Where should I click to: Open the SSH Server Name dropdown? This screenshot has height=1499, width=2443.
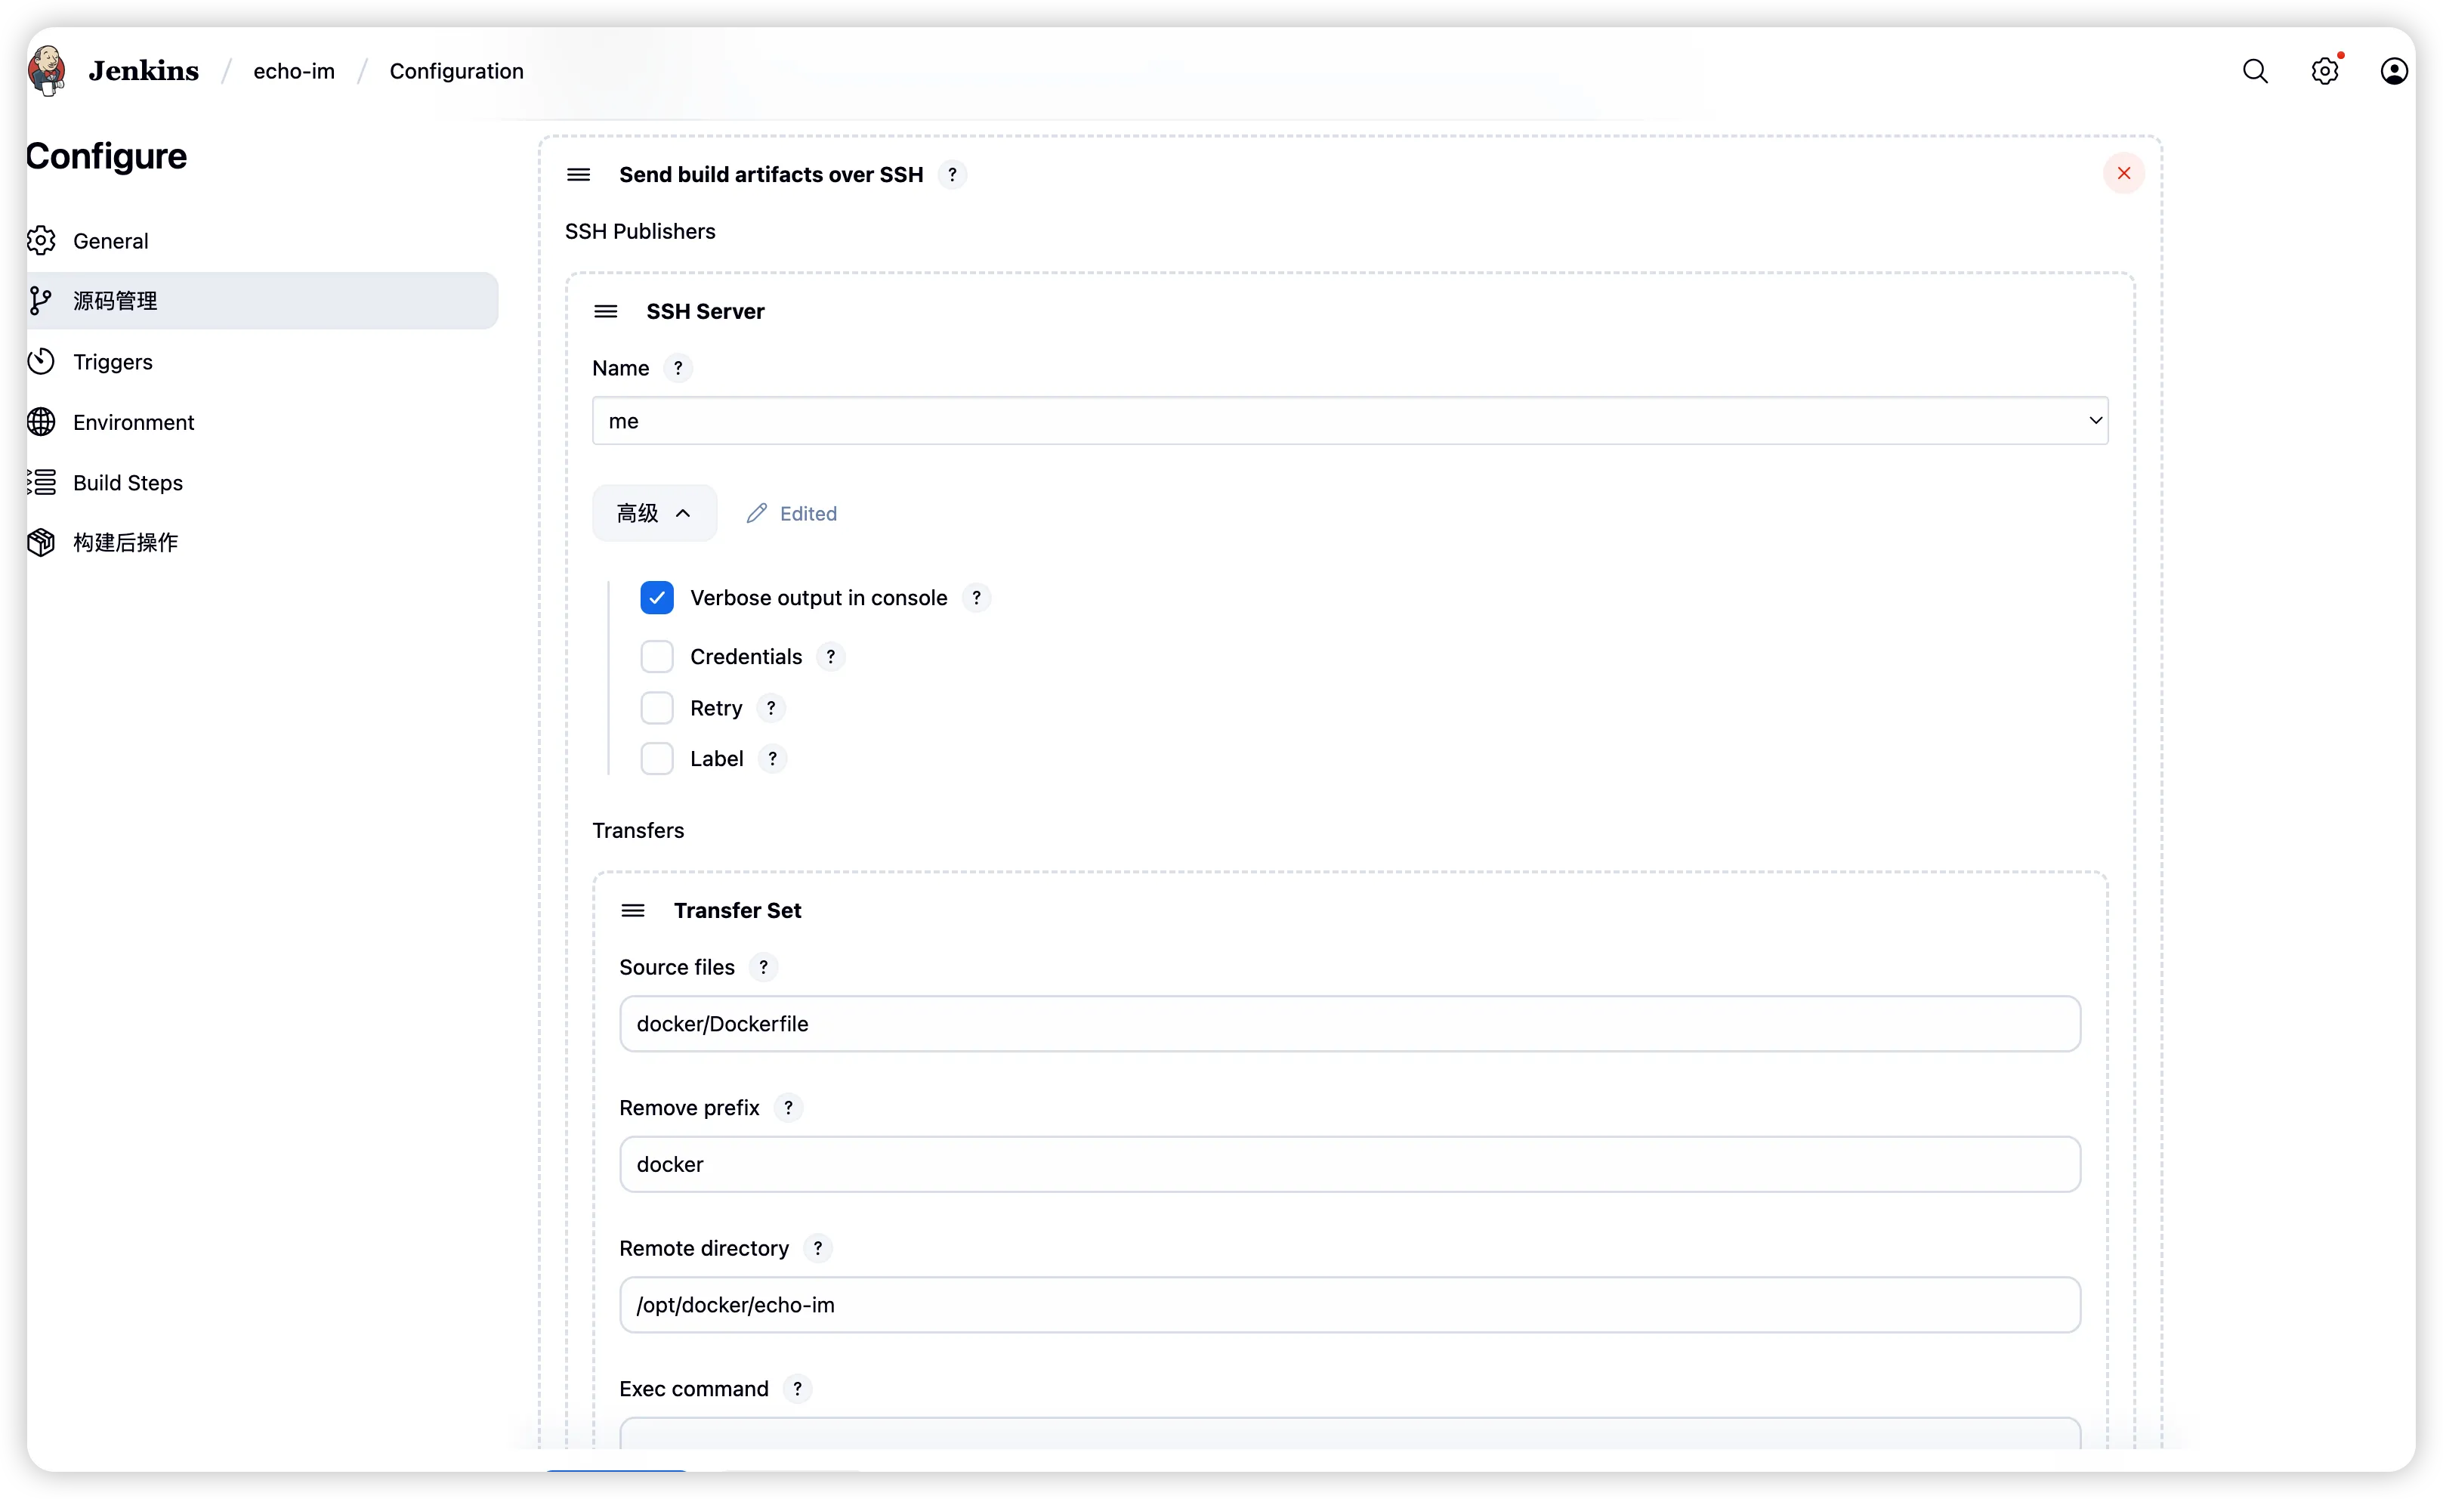tap(1349, 420)
